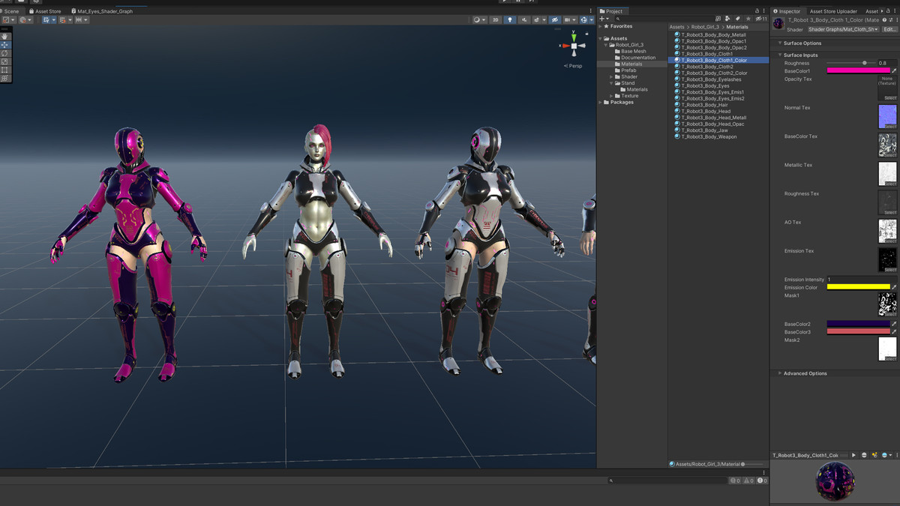Search by label in Project panel
This screenshot has height=506, width=900.
click(737, 19)
